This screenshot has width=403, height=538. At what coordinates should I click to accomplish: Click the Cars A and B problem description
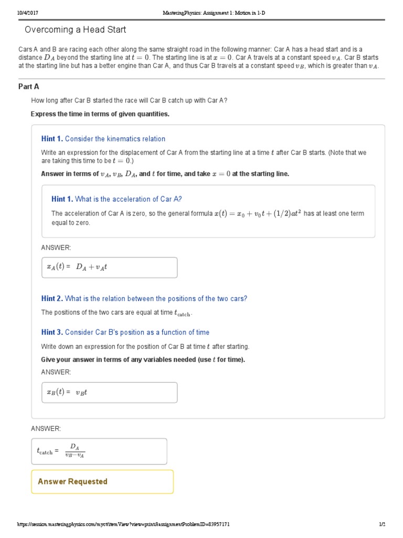click(198, 57)
